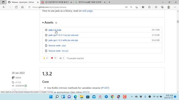
Task: Open browser profile
Action: (169, 7)
